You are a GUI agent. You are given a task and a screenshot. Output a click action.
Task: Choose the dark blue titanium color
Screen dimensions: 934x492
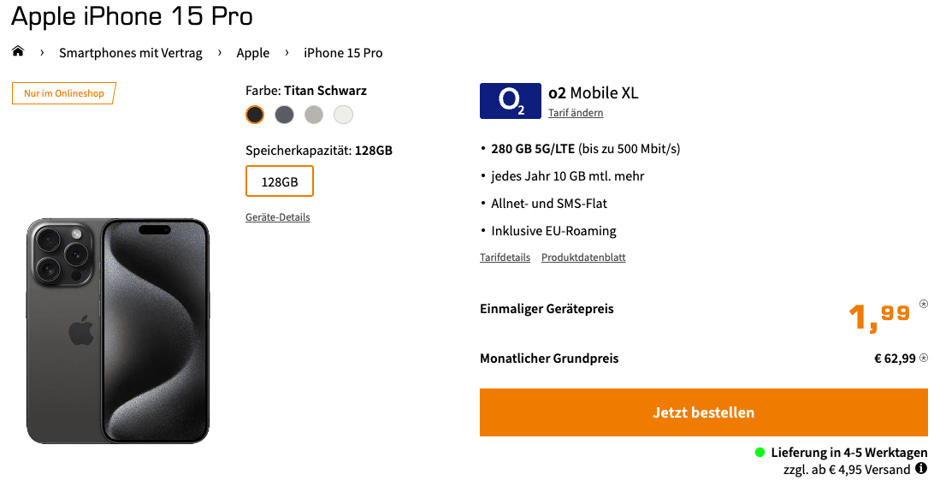click(284, 115)
